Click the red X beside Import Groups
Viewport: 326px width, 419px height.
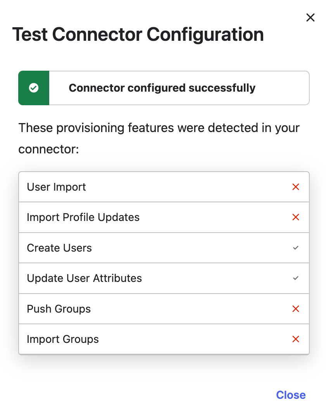tap(296, 339)
